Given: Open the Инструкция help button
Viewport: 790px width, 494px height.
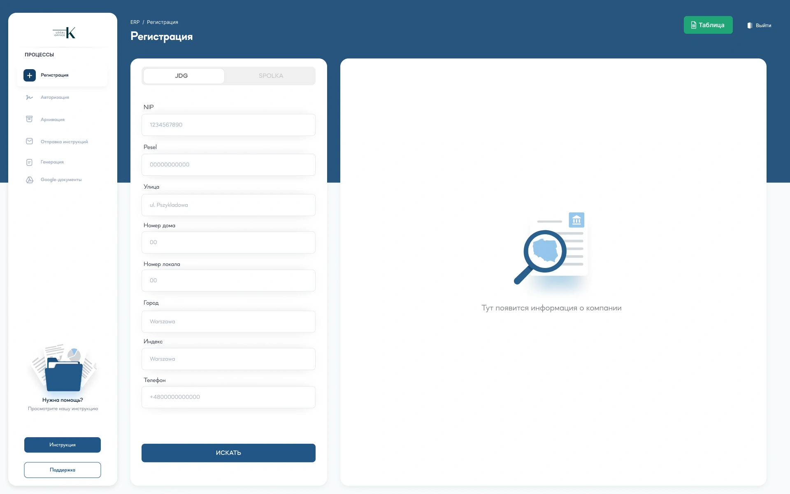Looking at the screenshot, I should point(63,445).
